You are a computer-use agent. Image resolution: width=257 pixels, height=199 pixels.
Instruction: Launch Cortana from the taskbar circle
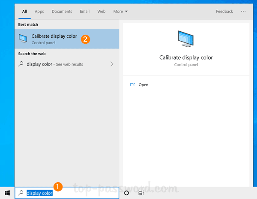click(126, 193)
